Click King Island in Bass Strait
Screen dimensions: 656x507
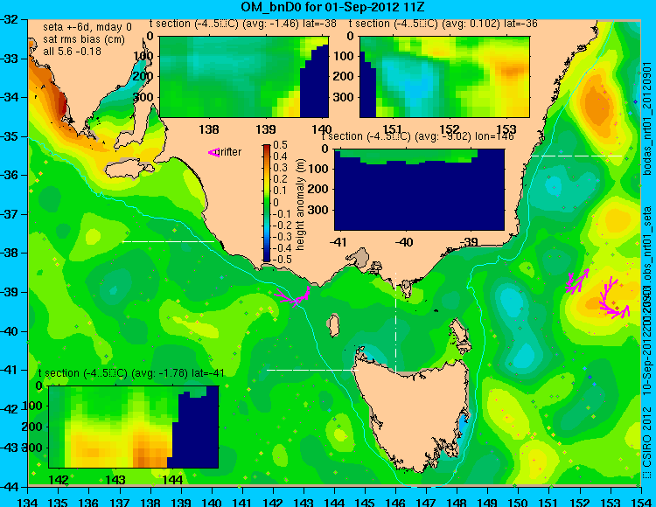333,325
